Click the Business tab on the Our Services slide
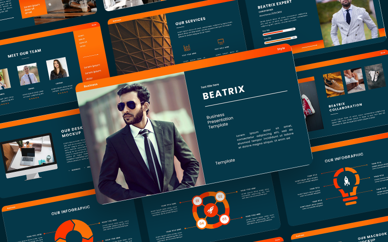388x242 pixels. [117, 21]
